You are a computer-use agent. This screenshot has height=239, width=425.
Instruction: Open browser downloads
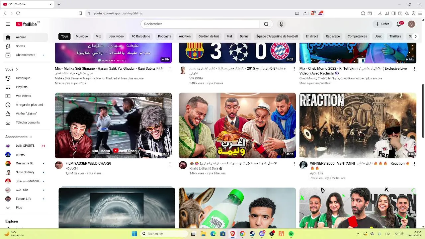click(x=380, y=13)
